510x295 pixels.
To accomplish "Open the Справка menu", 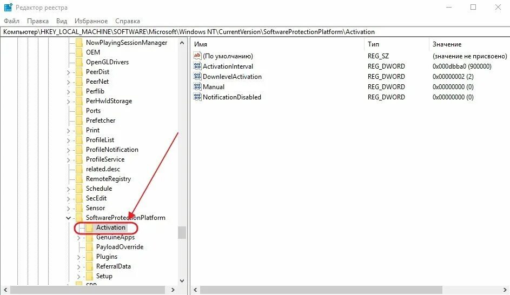I will 128,21.
